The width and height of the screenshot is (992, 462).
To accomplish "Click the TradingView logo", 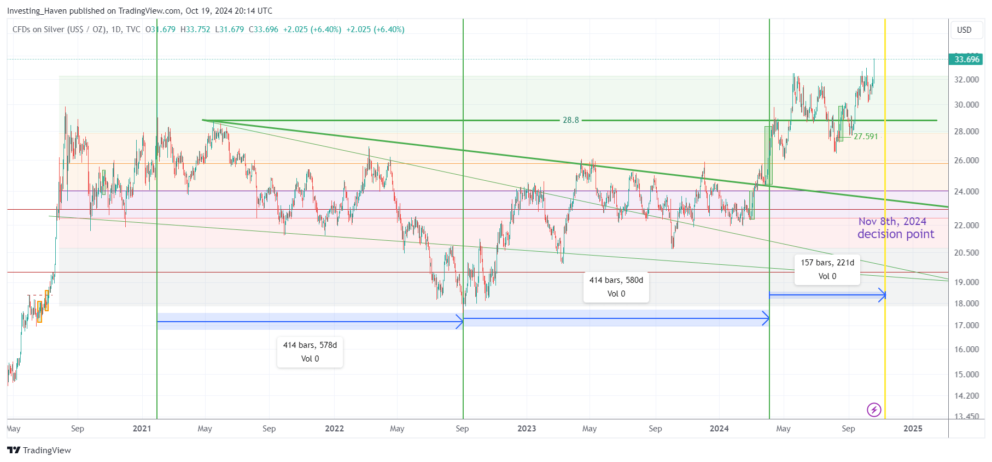I will point(39,450).
